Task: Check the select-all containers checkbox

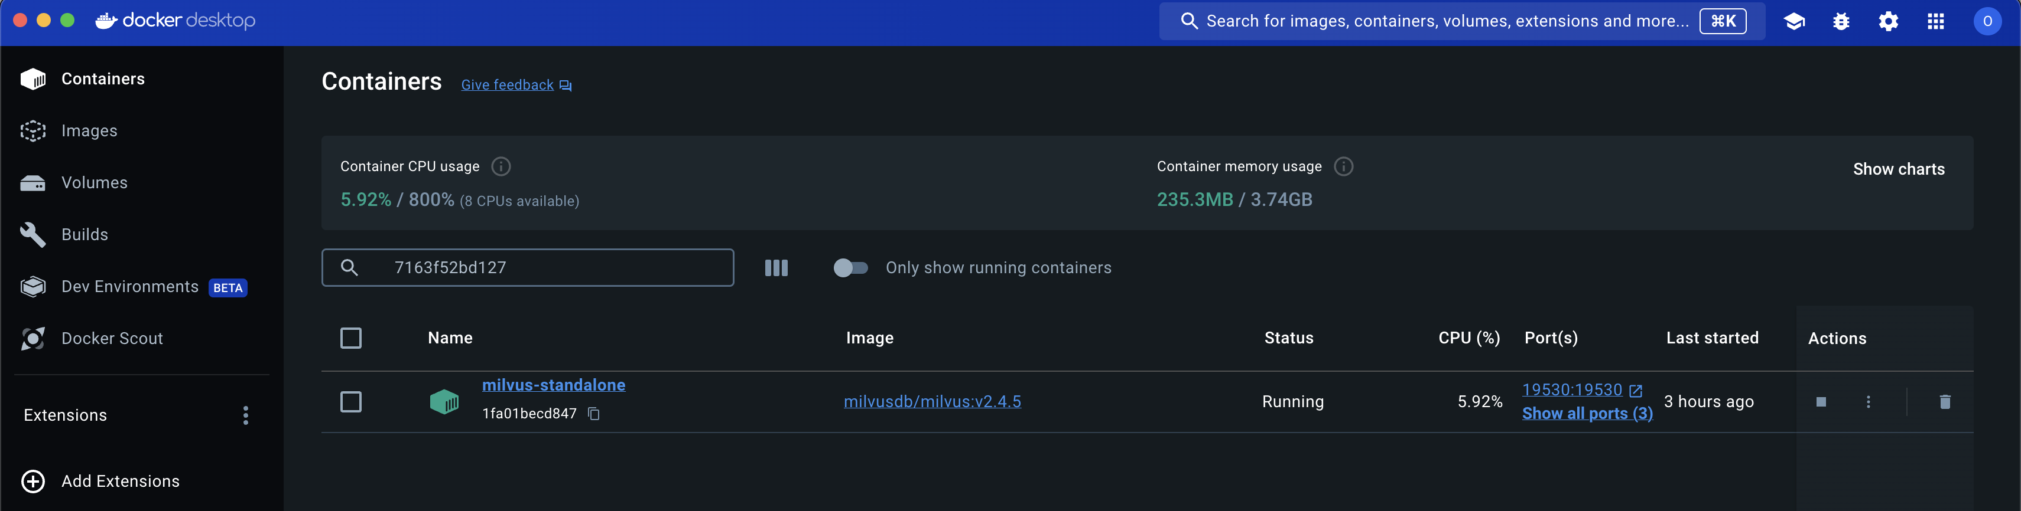Action: (350, 338)
